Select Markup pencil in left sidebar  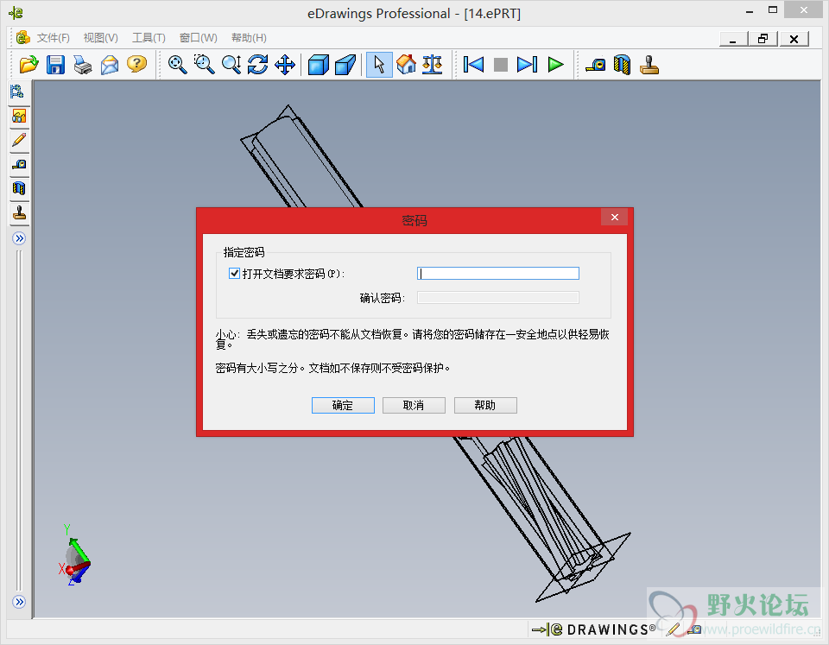(19, 140)
